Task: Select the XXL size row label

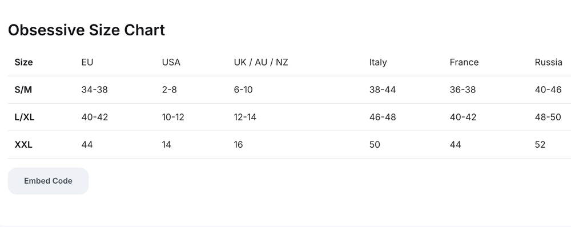Action: click(23, 144)
